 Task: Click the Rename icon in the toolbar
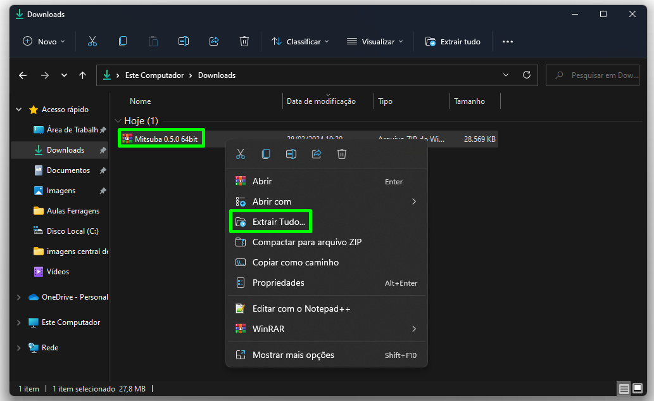tap(184, 41)
